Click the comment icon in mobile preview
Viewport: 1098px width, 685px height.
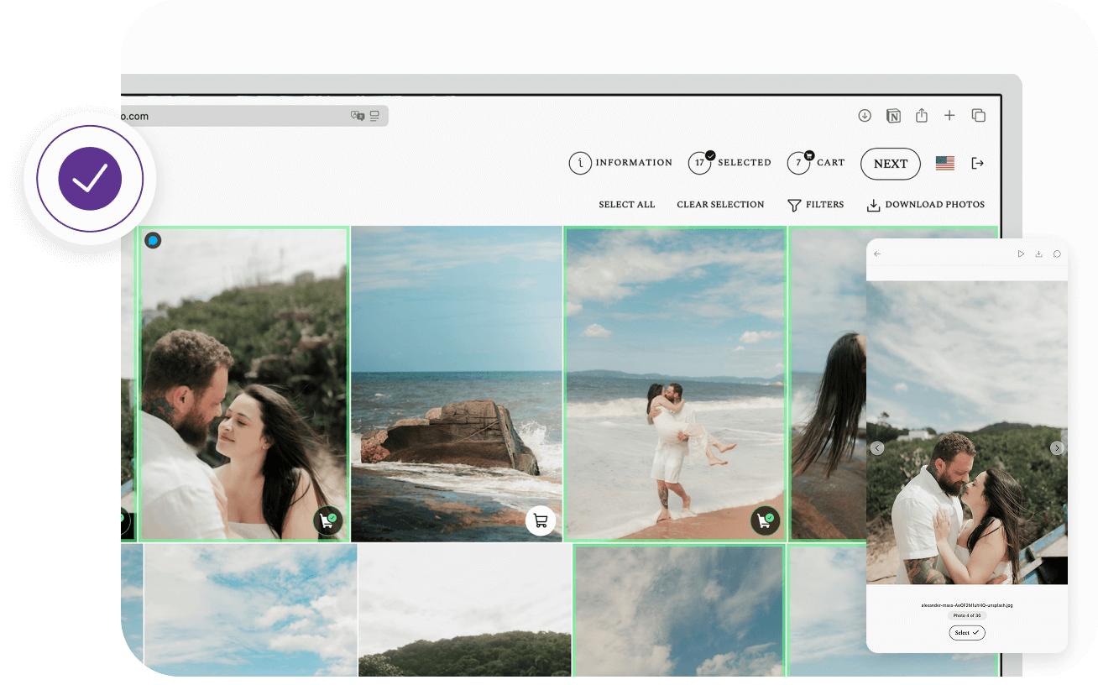click(1057, 254)
